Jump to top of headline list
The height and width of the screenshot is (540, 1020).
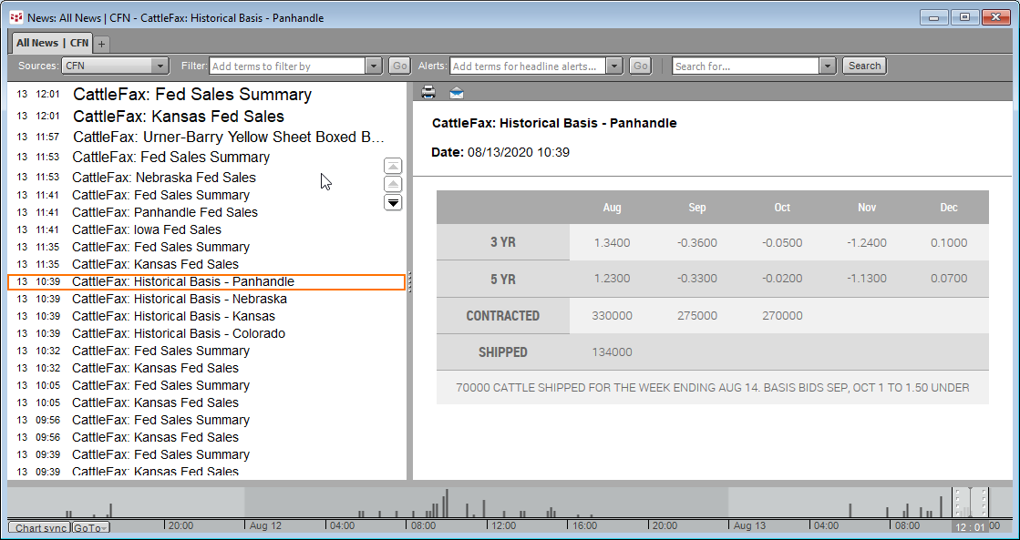(x=393, y=166)
